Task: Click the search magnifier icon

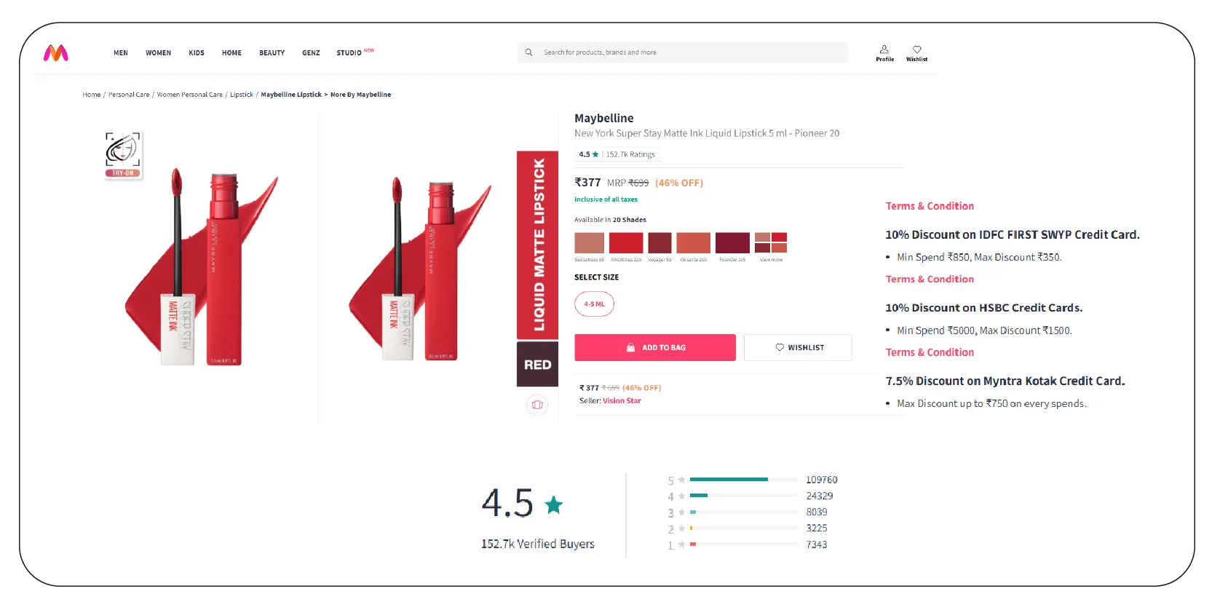Action: 529,52
